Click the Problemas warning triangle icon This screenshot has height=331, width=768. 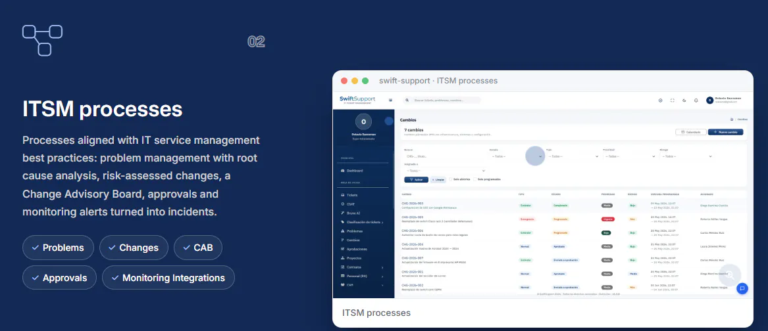tap(343, 231)
